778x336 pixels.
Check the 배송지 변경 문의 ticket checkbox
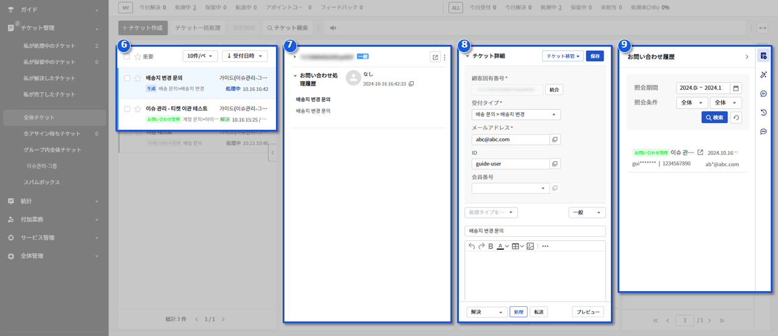(126, 78)
